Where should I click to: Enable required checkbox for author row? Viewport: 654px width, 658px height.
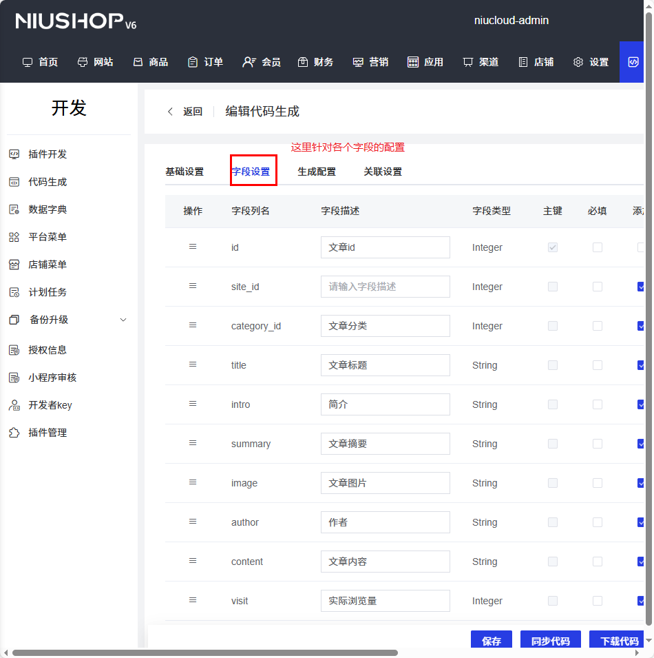pyautogui.click(x=598, y=522)
